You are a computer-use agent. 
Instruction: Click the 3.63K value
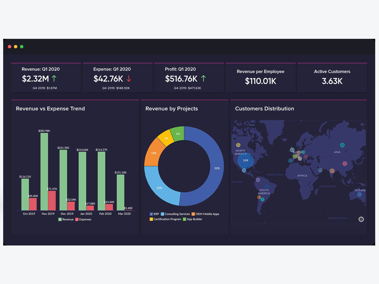[x=332, y=81]
